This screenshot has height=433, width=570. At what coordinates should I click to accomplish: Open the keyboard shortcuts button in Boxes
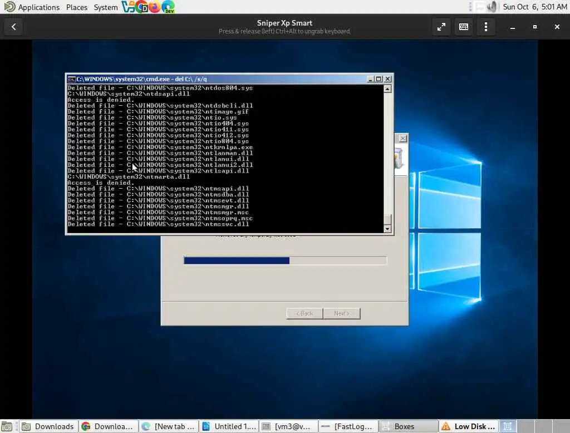(464, 27)
